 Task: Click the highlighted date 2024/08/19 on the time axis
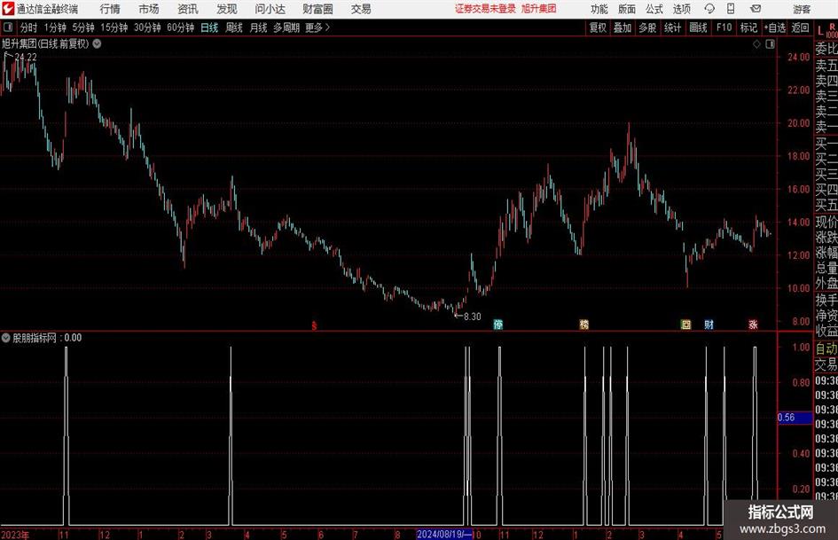click(x=444, y=534)
